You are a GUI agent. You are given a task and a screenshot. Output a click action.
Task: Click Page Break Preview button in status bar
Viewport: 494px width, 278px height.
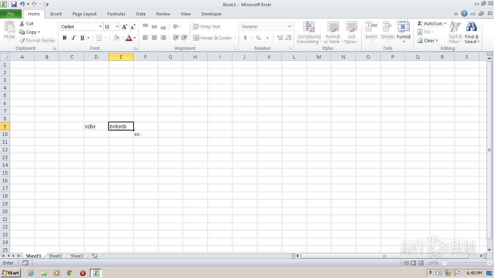(420, 263)
